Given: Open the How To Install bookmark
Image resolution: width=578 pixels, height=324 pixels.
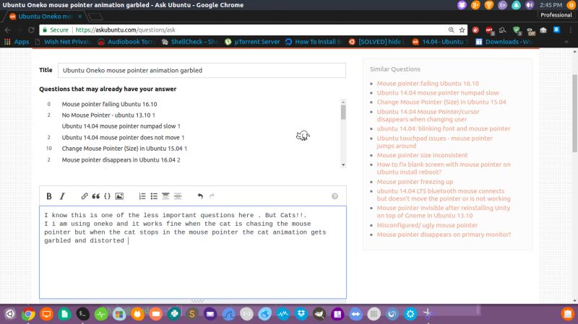Looking at the screenshot, I should pos(313,42).
